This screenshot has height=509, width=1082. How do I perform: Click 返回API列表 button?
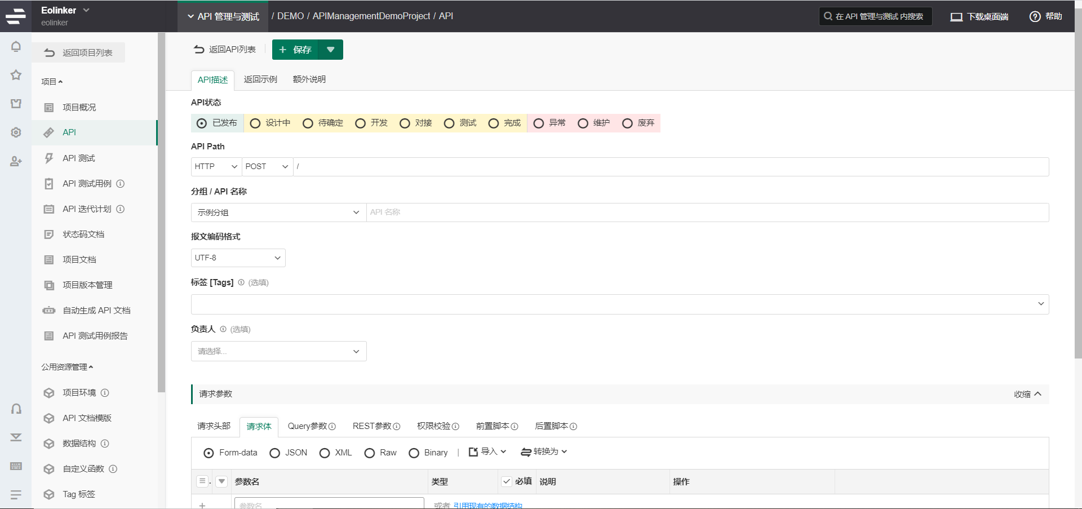click(224, 50)
